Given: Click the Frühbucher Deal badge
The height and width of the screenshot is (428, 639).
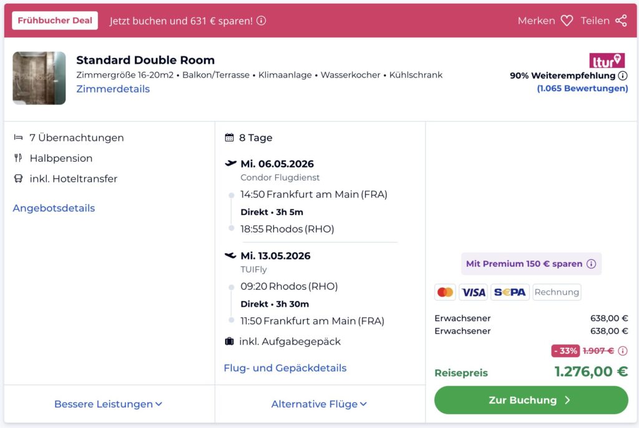Looking at the screenshot, I should click(55, 21).
